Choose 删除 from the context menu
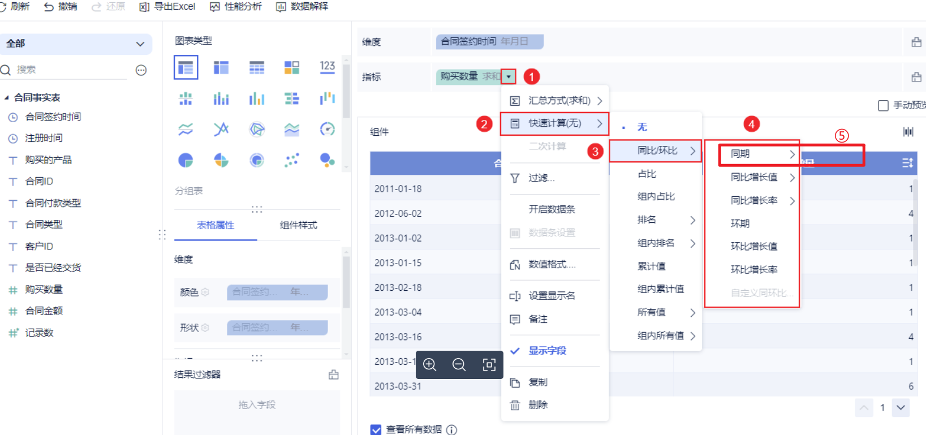This screenshot has height=435, width=926. point(555,405)
